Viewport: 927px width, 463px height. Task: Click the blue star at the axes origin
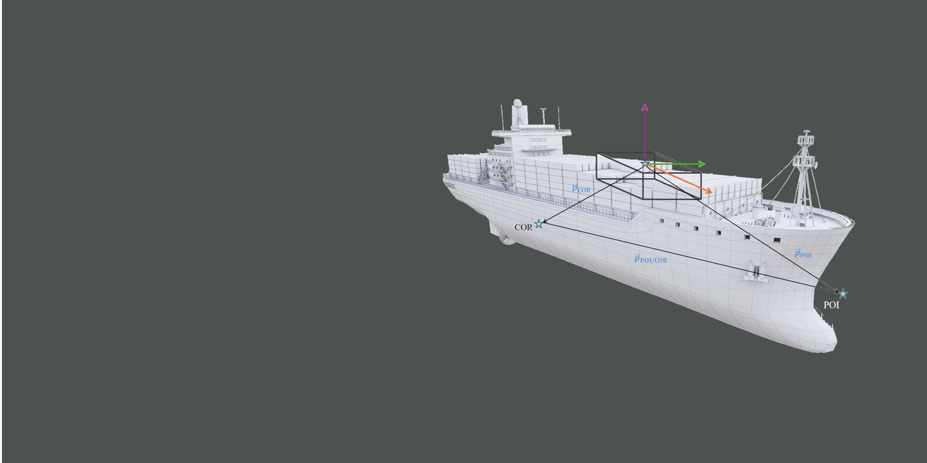[x=645, y=164]
